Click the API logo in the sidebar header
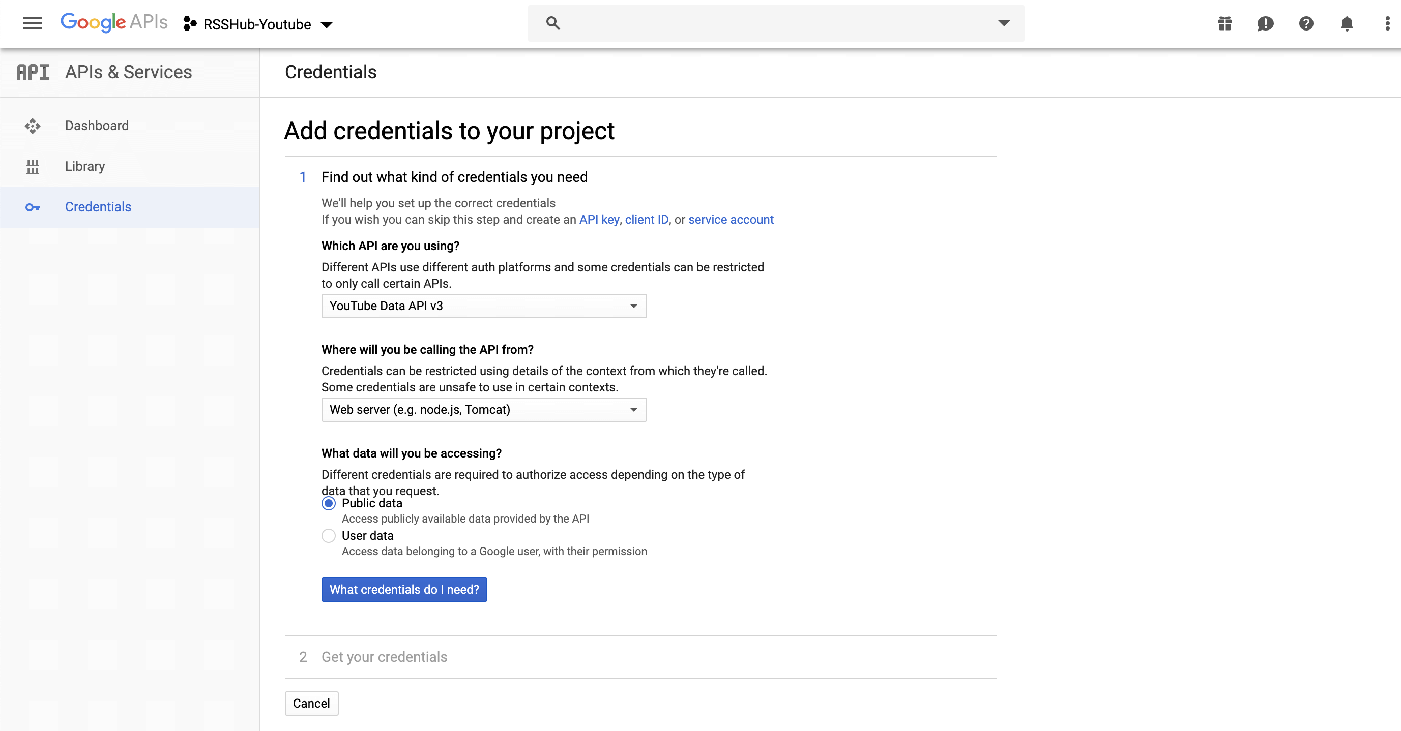 [33, 72]
